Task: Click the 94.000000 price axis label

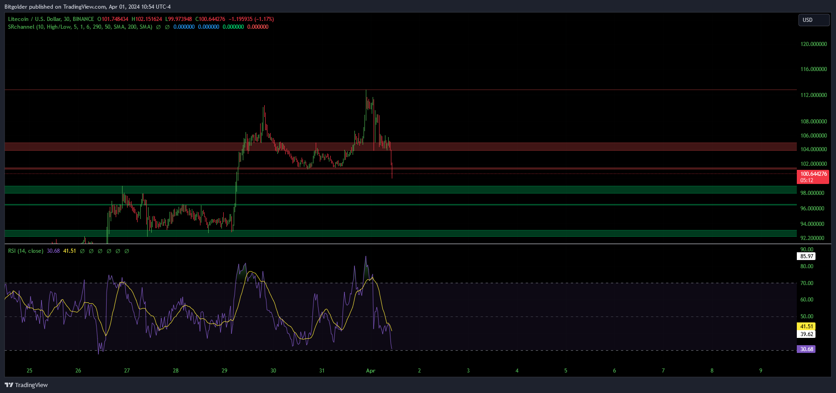Action: click(812, 224)
